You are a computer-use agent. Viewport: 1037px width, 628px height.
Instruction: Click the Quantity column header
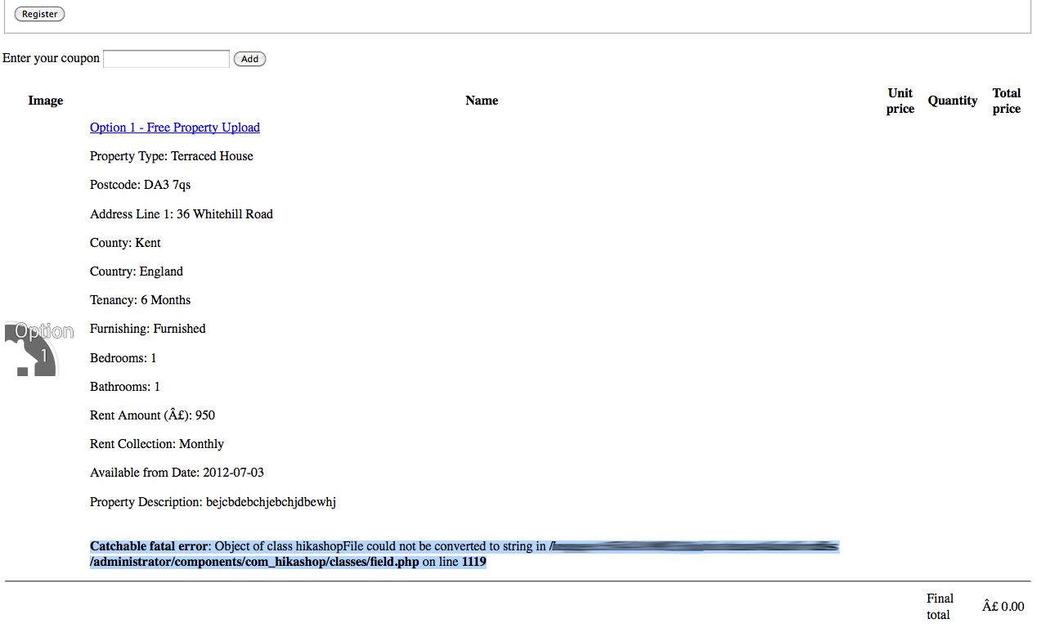[953, 101]
